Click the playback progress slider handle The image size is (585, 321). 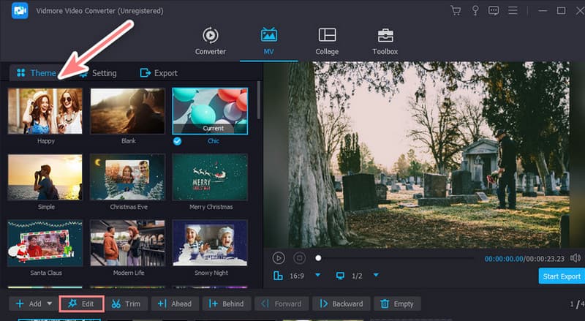(x=318, y=258)
